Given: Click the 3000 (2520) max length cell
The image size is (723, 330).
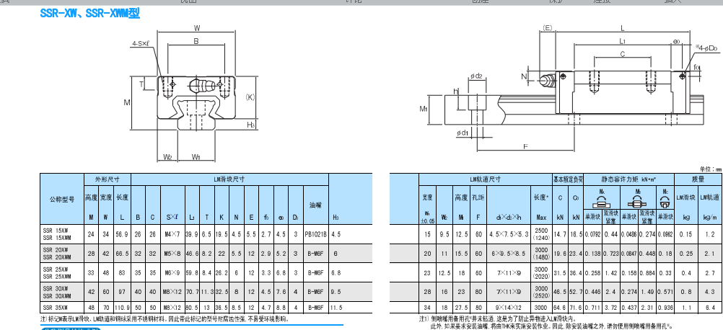Looking at the screenshot, I should point(541,292).
